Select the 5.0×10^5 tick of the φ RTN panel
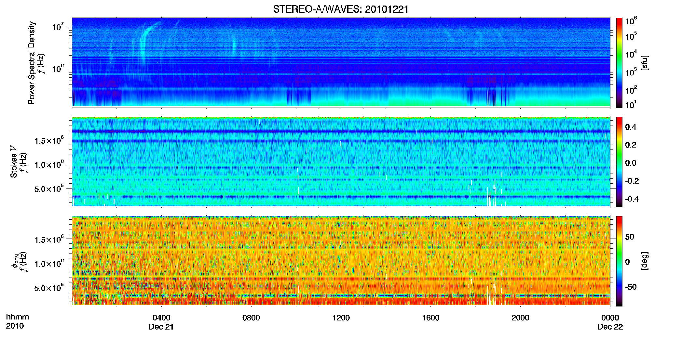682x351 pixels. pyautogui.click(x=49, y=288)
